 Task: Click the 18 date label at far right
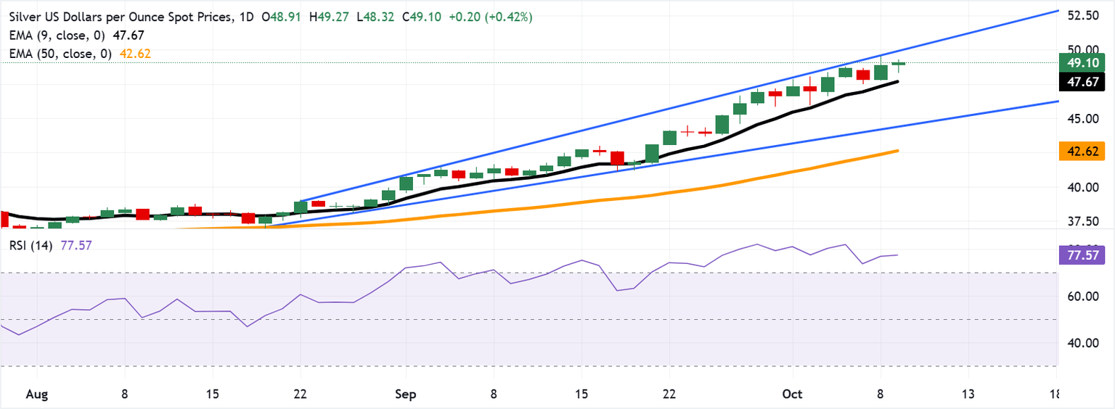coord(1055,394)
